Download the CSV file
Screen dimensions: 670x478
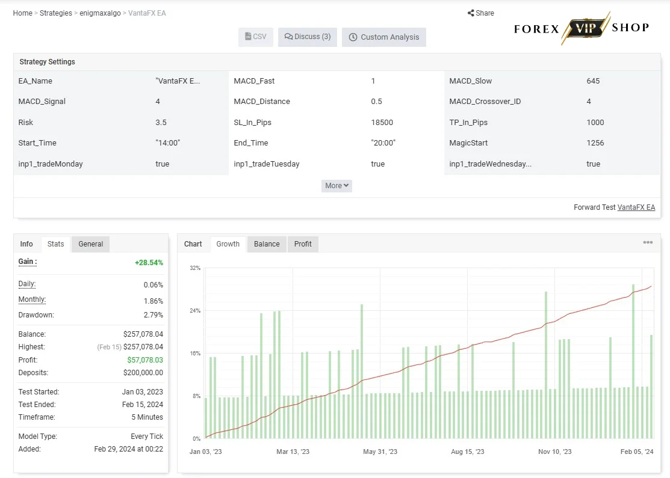click(255, 37)
